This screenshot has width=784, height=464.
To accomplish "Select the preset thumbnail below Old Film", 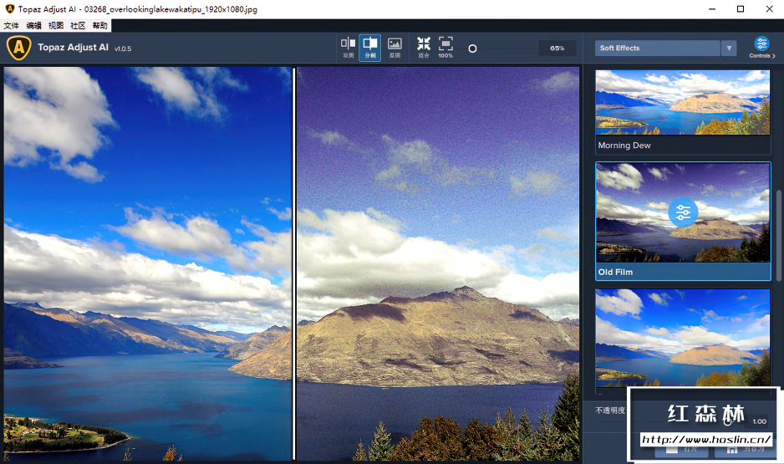I will (x=683, y=338).
